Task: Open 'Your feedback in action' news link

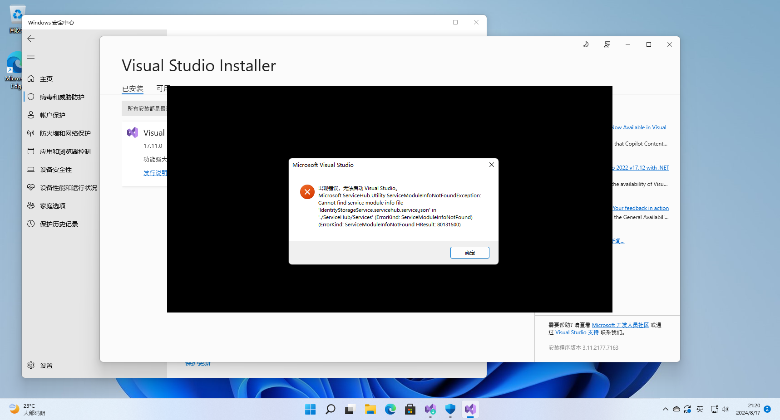Action: coord(641,208)
